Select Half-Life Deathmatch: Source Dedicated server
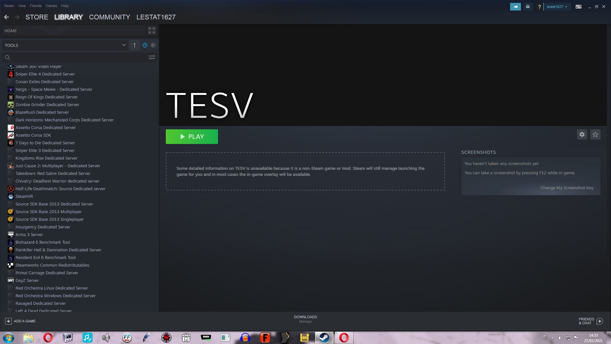 tap(60, 189)
